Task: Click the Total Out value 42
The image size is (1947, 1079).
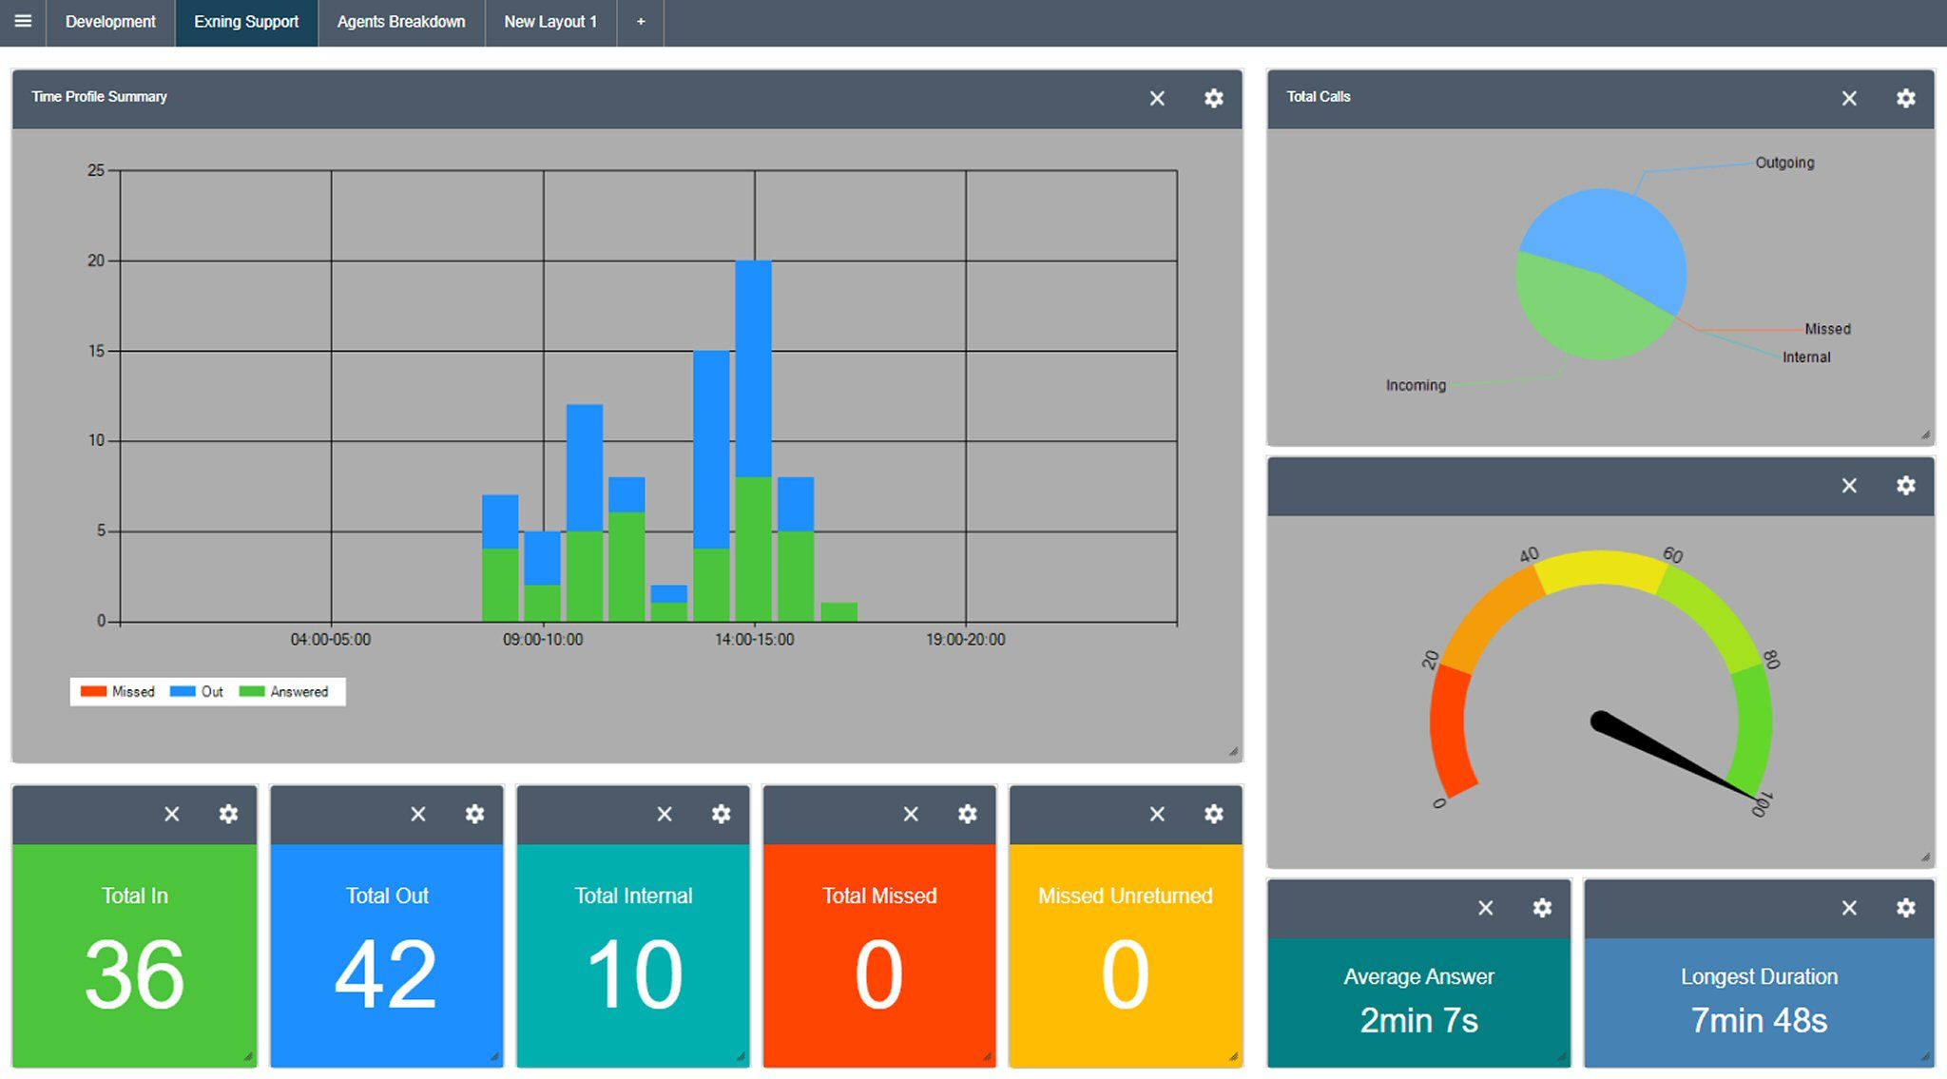Action: point(386,974)
